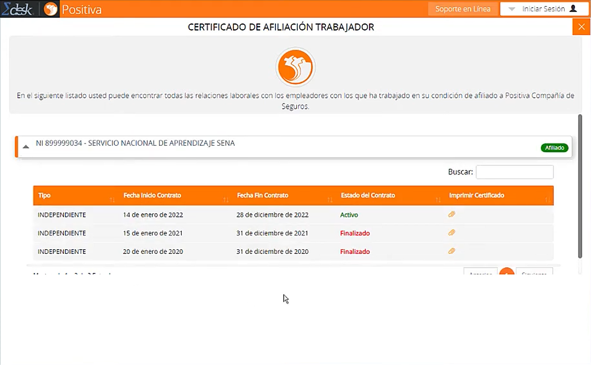Print certificate for the 2020 finalized contract
This screenshot has height=365, width=591.
[452, 251]
